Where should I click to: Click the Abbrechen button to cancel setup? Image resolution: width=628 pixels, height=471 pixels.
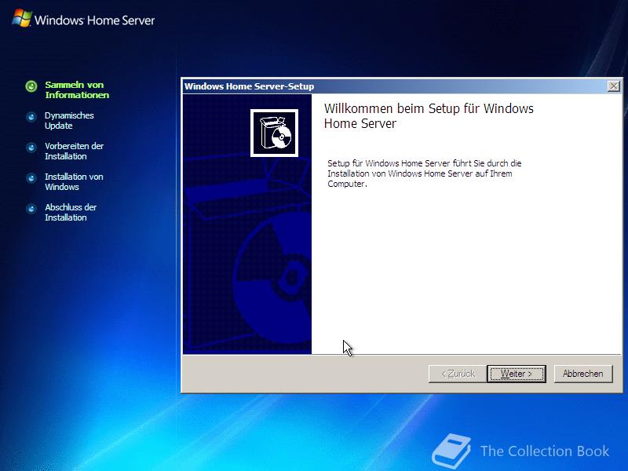pyautogui.click(x=583, y=374)
